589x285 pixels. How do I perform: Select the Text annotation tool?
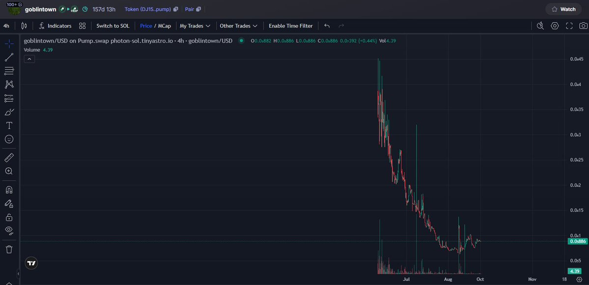pos(9,125)
